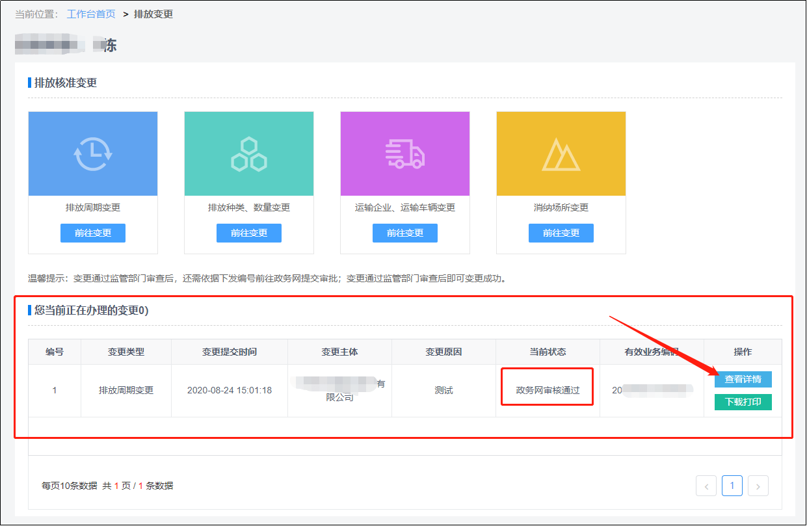Viewport: 807px width, 526px height.
Task: Click the clock icon for 排放周期变更
Action: [93, 153]
